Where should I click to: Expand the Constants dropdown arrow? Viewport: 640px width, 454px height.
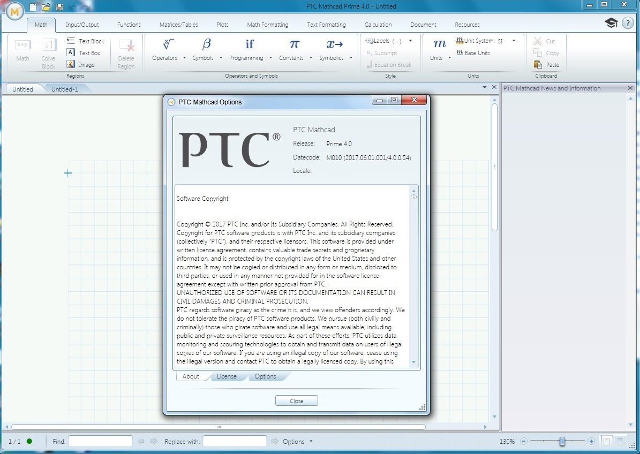(311, 58)
